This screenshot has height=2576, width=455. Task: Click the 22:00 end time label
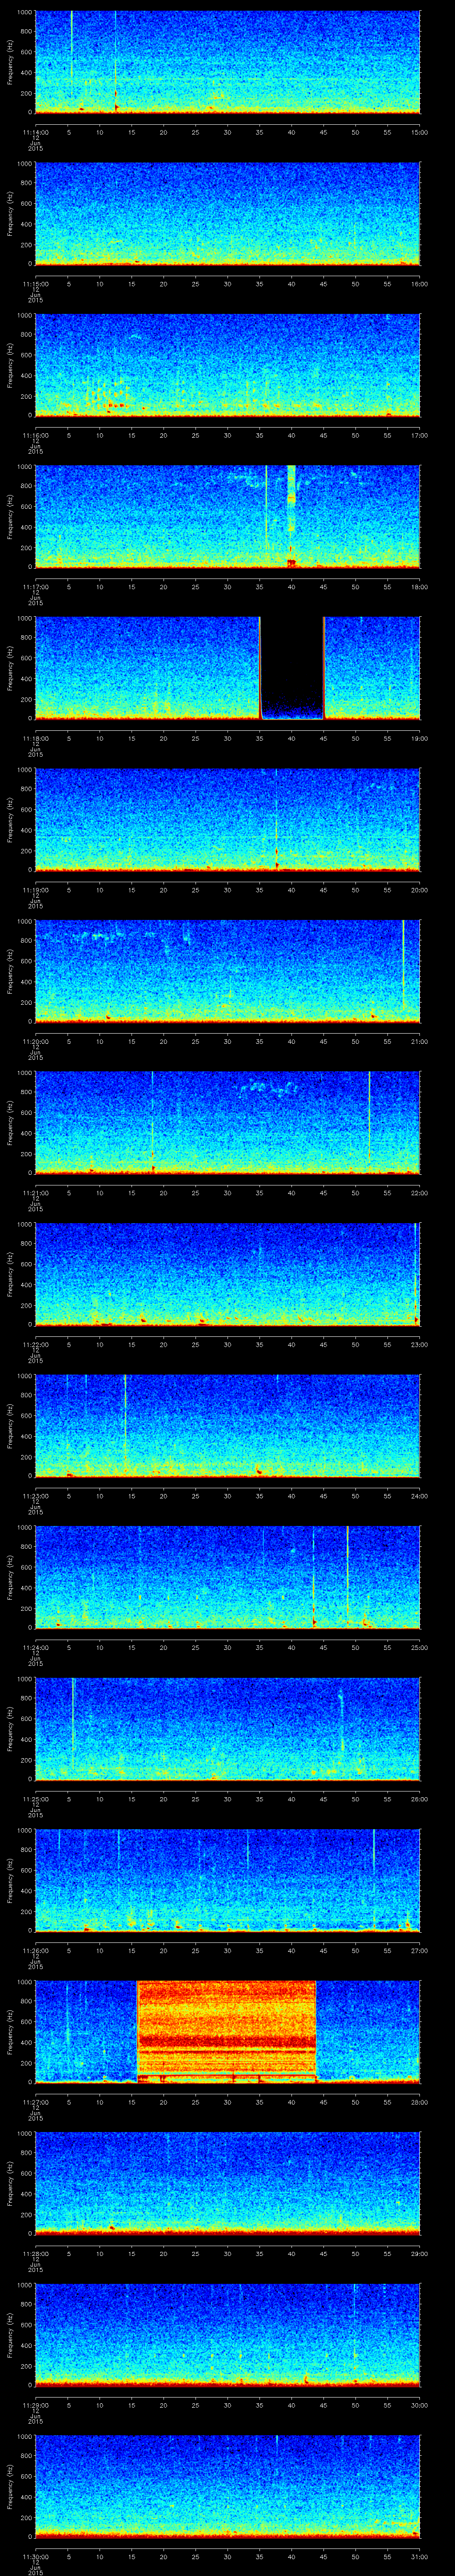click(420, 1193)
